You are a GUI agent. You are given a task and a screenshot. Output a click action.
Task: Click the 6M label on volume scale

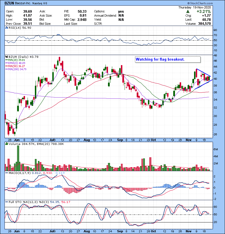(x=216, y=149)
